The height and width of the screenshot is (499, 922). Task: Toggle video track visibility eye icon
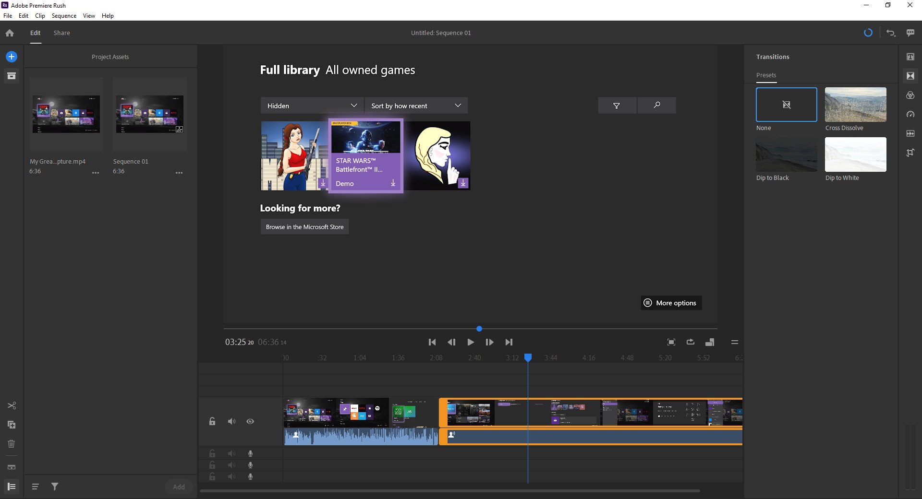(x=250, y=421)
